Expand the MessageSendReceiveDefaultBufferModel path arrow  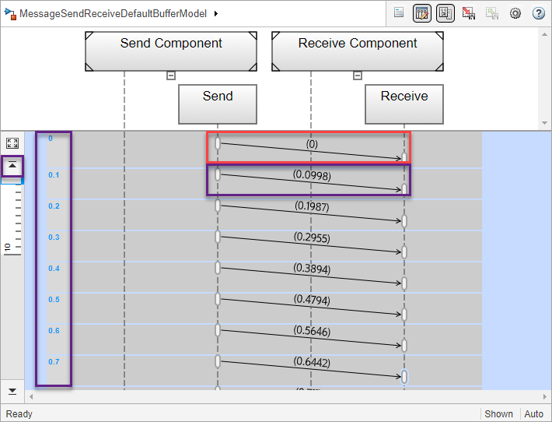coord(216,13)
